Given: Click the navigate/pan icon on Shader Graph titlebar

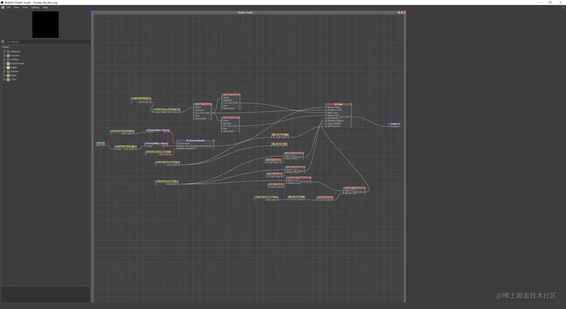Looking at the screenshot, I should [399, 12].
